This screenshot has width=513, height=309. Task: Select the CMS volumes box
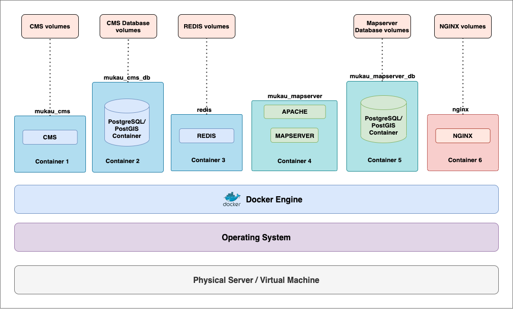(50, 27)
